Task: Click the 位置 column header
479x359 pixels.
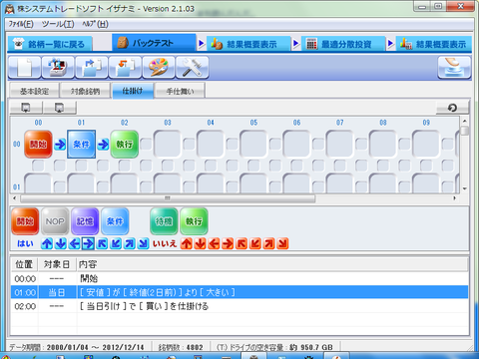Action: pyautogui.click(x=24, y=264)
